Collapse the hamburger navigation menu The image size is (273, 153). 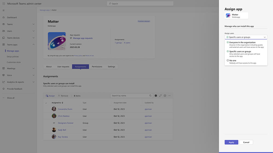(x=4, y=10)
